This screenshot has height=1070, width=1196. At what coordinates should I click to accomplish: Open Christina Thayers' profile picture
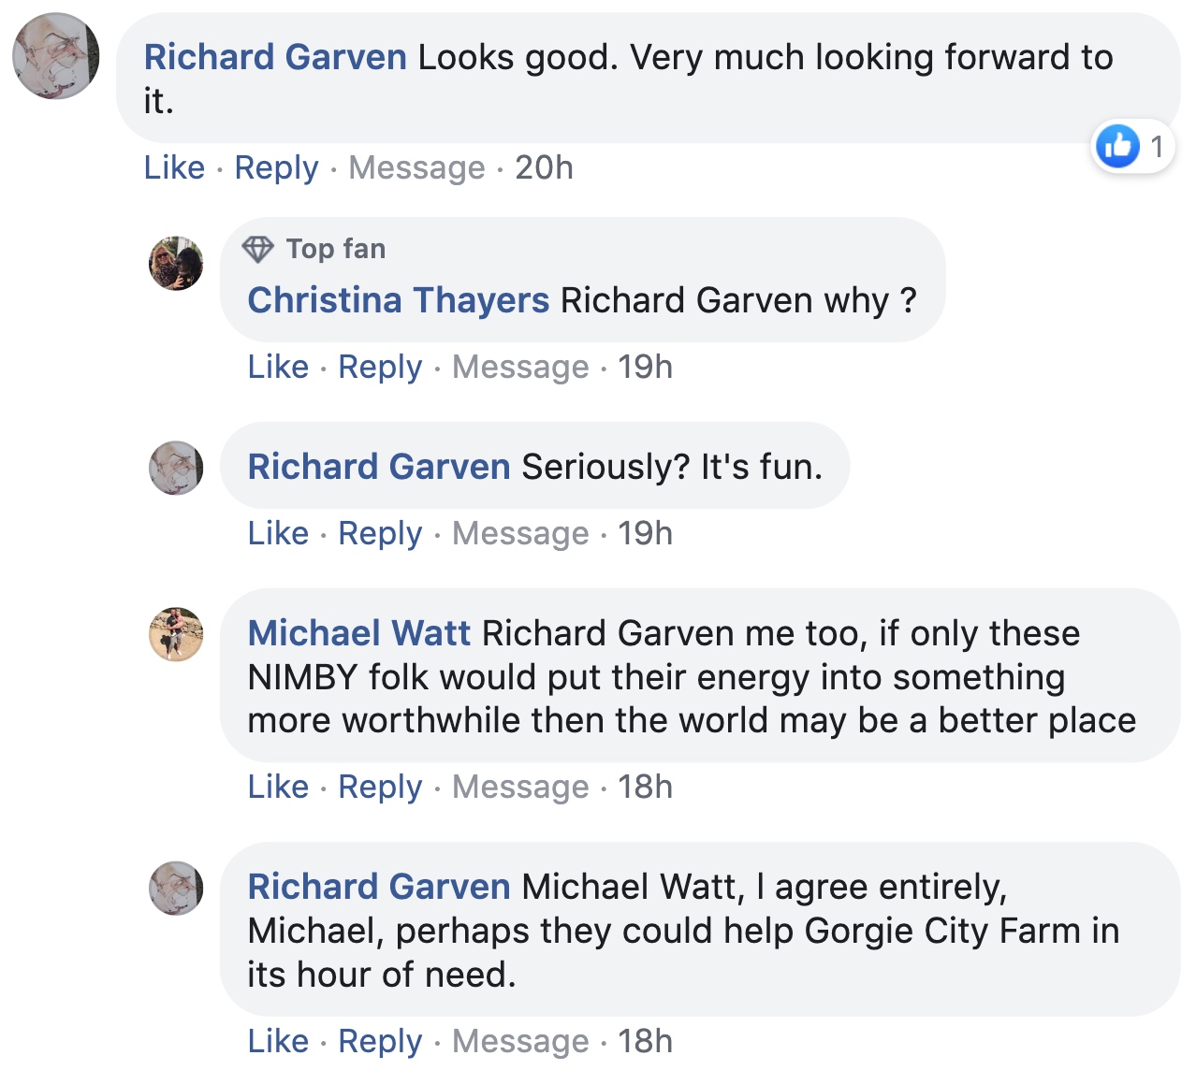176,263
